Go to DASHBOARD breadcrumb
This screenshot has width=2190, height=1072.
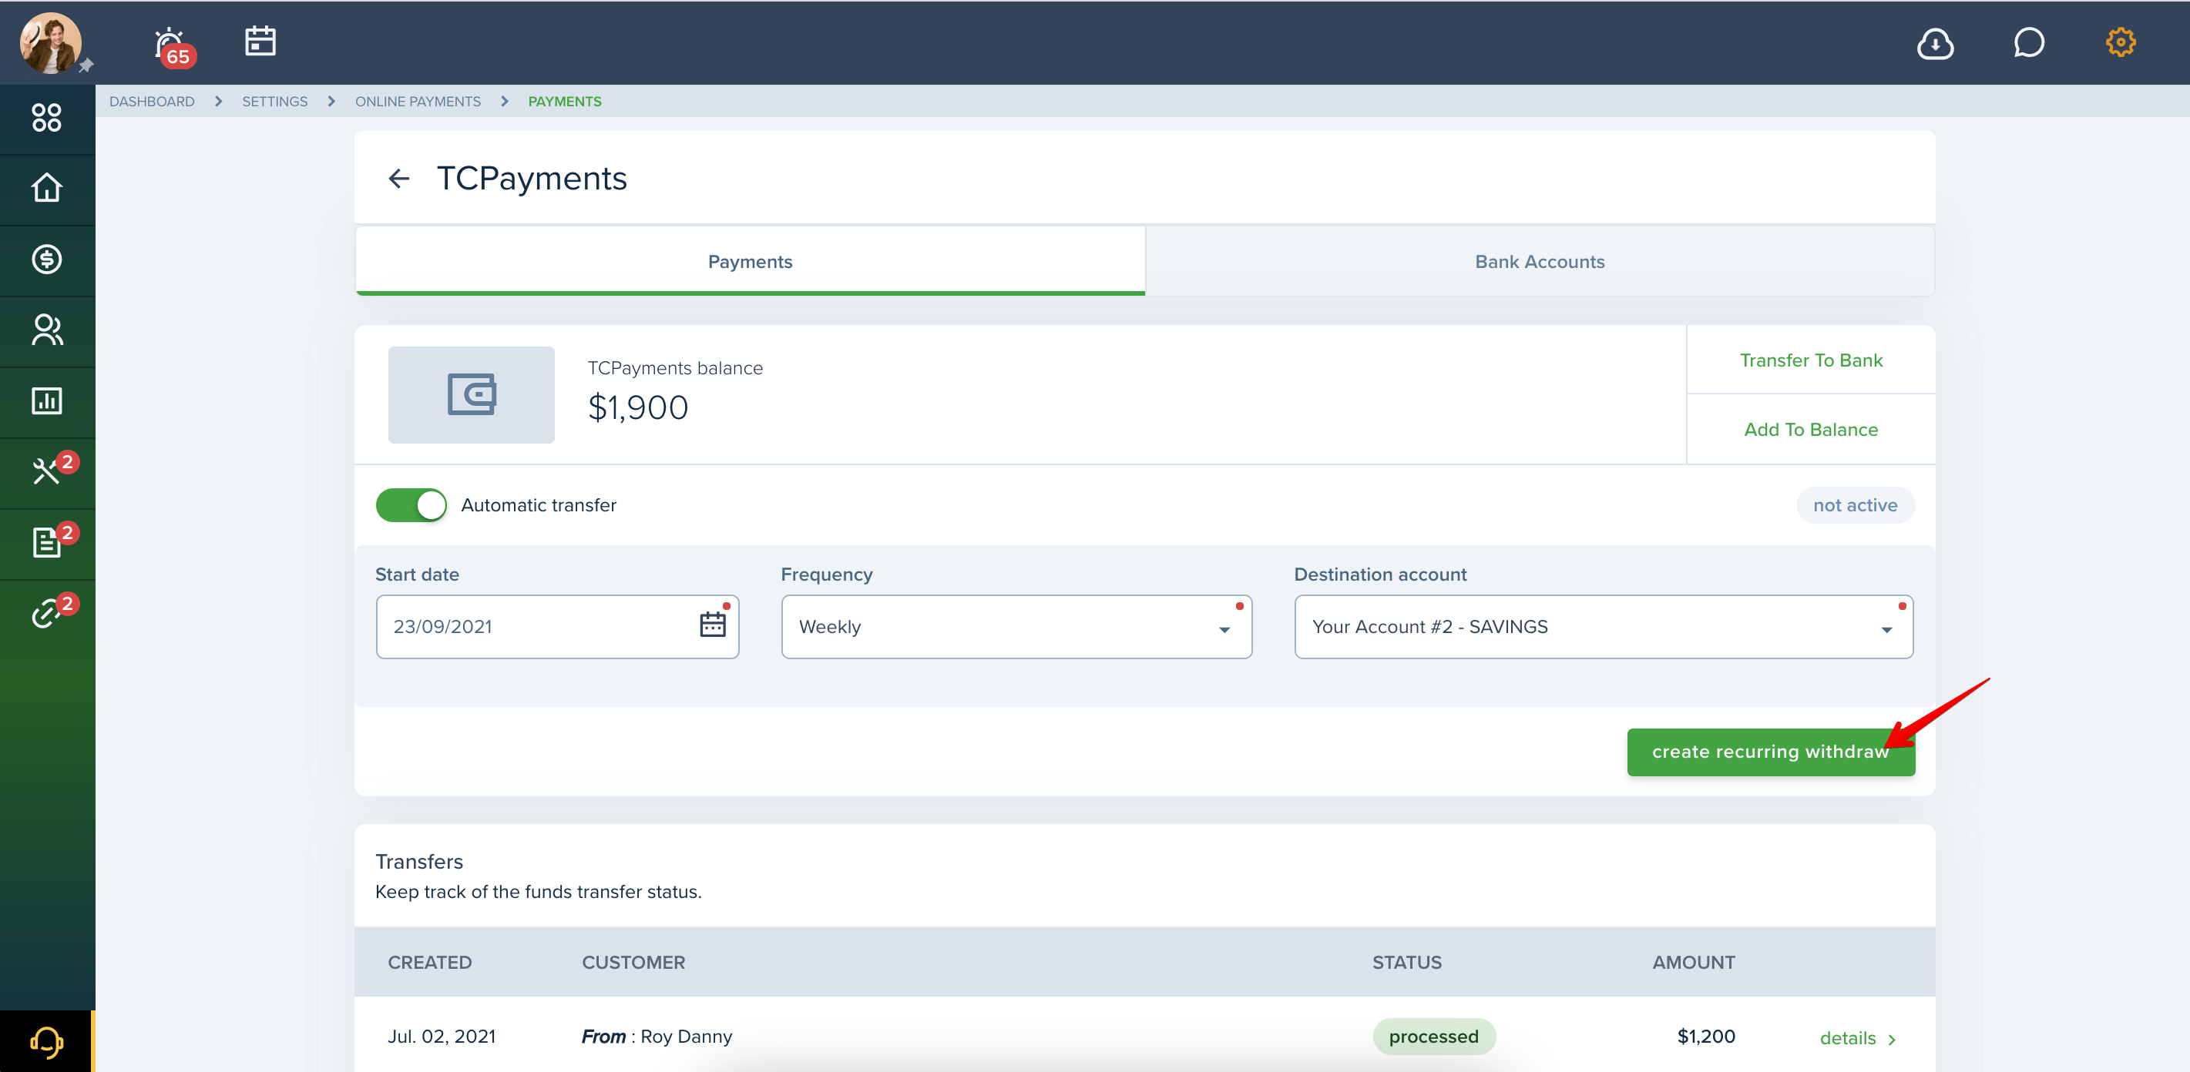click(152, 101)
